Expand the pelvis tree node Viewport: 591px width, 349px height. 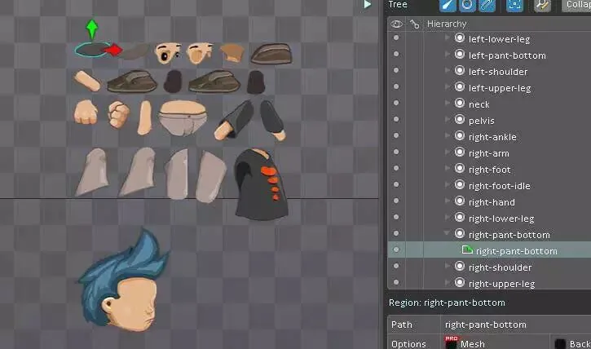[447, 120]
